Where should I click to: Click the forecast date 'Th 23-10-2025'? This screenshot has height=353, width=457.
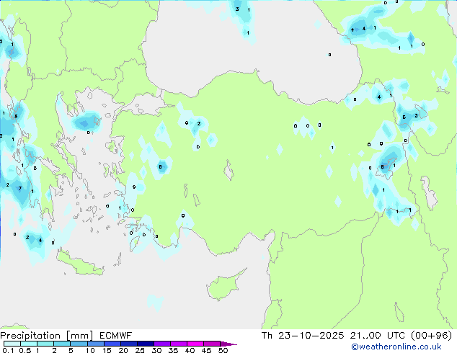pos(303,336)
